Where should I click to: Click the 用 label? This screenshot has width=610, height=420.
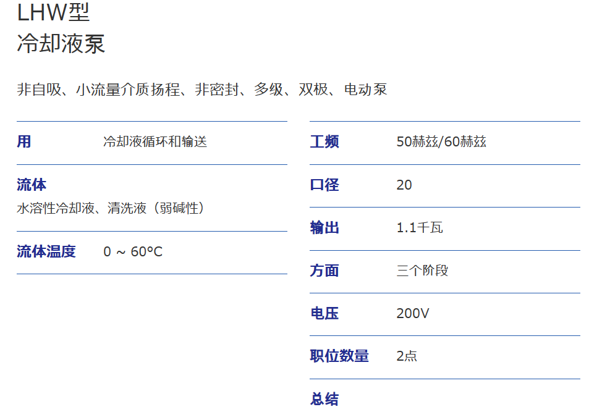click(x=23, y=142)
